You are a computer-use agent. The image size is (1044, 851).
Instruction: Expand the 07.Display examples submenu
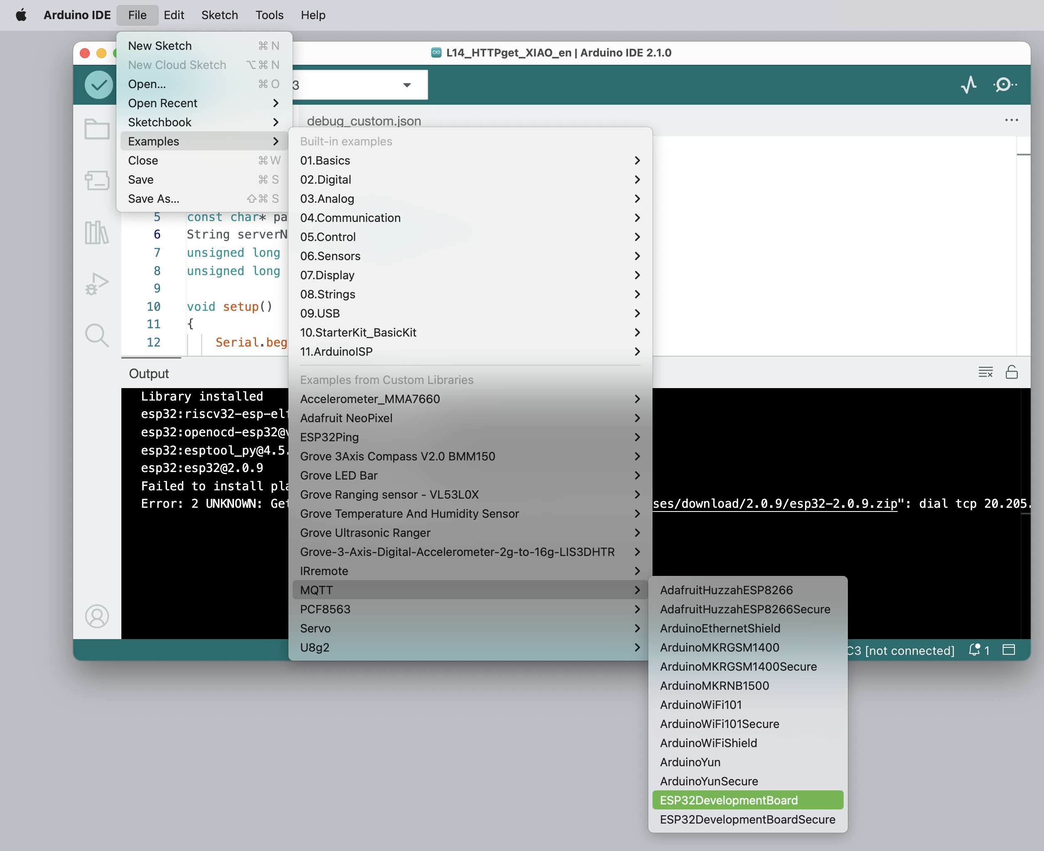[x=470, y=275]
